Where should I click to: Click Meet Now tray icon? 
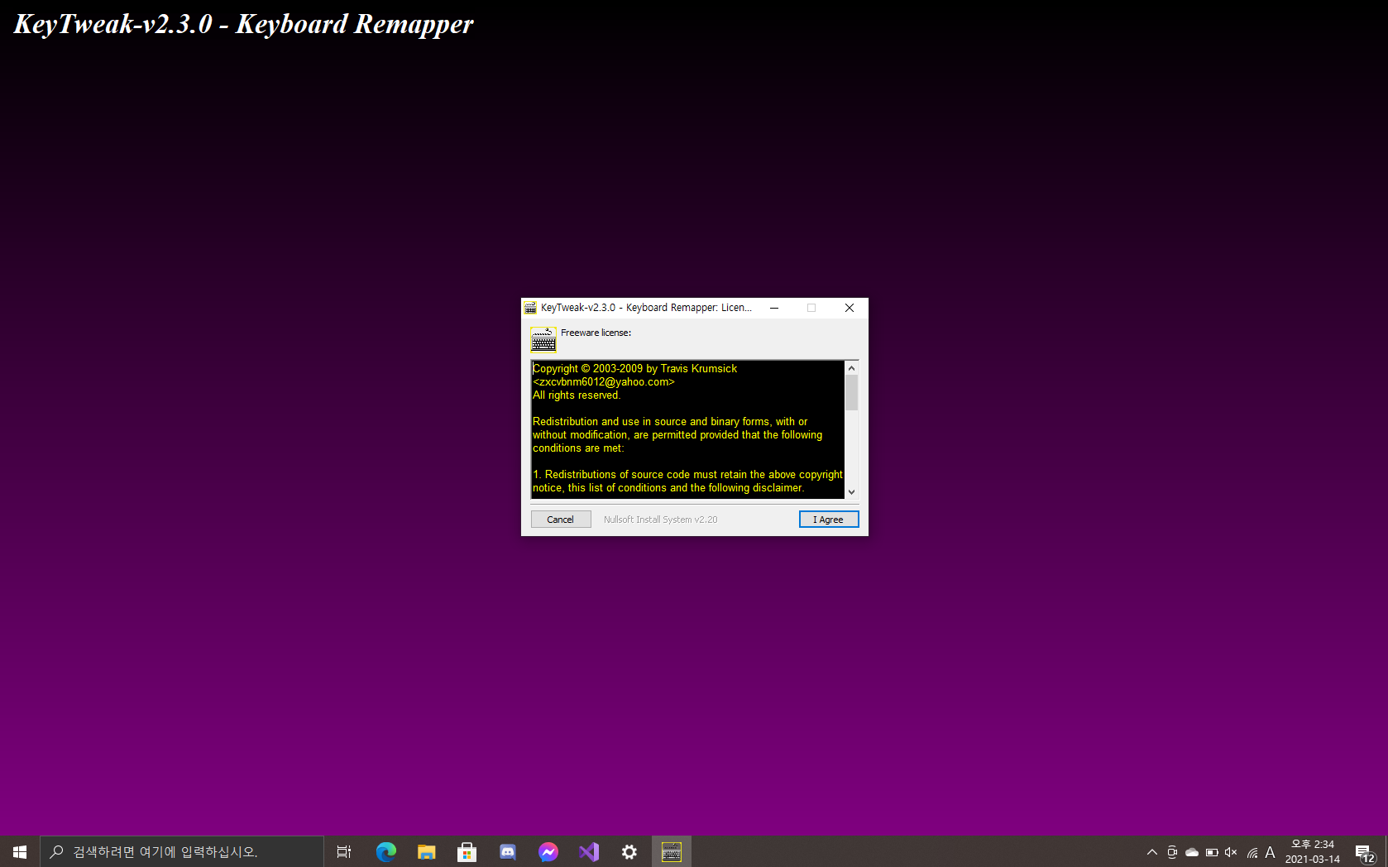(x=1172, y=852)
